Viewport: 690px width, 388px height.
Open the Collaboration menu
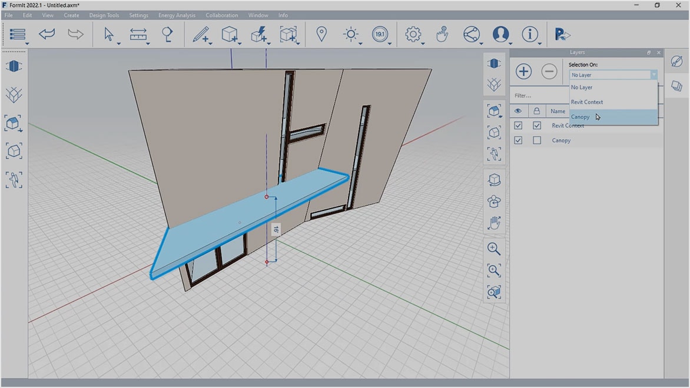click(x=222, y=15)
